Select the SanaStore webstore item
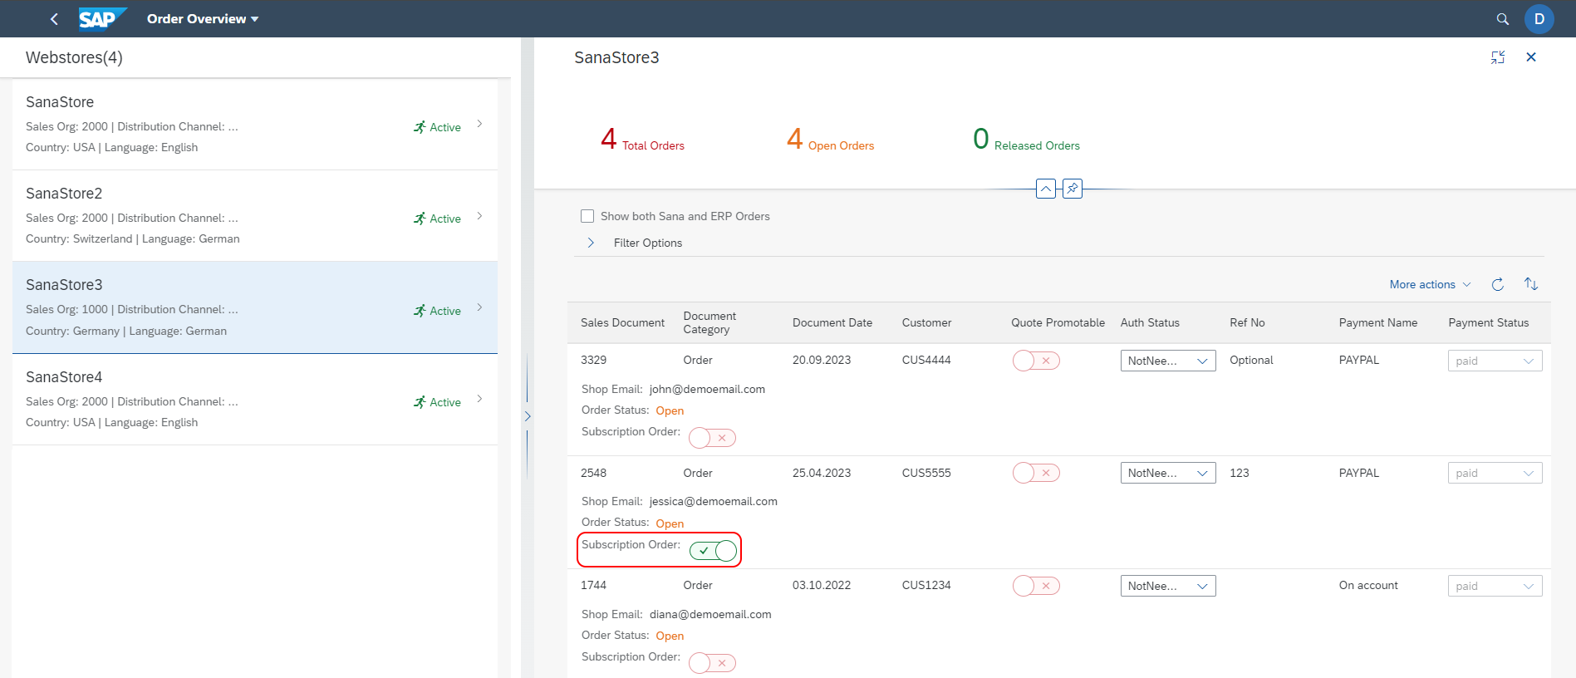The image size is (1576, 678). click(x=255, y=125)
